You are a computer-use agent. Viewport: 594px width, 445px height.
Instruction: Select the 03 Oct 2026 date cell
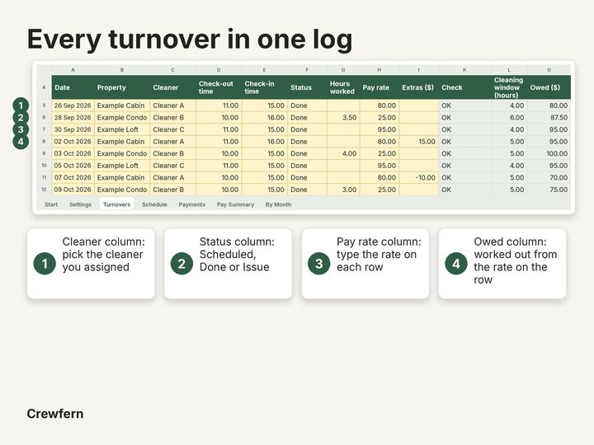(73, 153)
